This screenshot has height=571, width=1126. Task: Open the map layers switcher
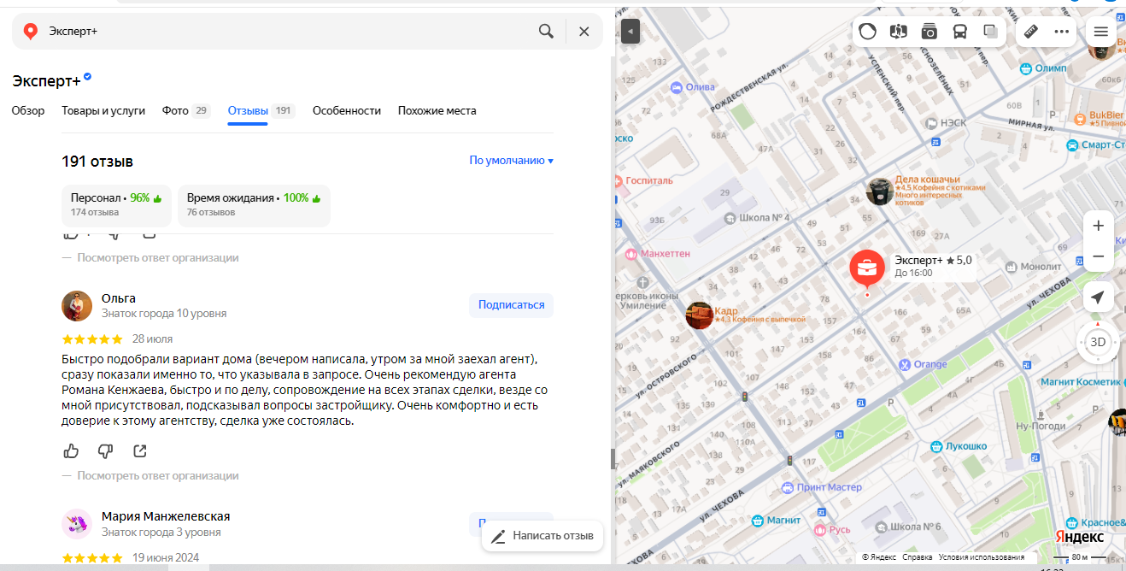point(990,32)
